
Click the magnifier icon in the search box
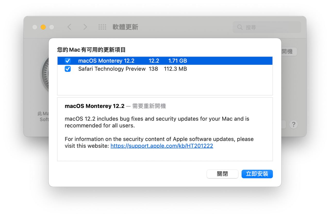pos(240,27)
